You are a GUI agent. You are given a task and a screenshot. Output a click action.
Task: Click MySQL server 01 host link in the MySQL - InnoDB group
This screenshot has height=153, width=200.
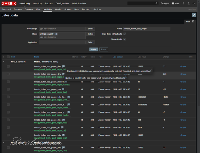pyautogui.click(x=18, y=62)
